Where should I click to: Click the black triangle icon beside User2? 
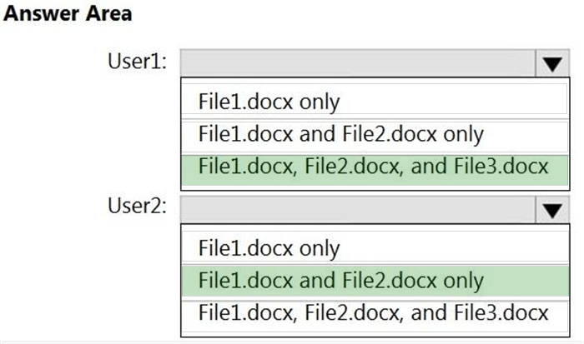[552, 211]
